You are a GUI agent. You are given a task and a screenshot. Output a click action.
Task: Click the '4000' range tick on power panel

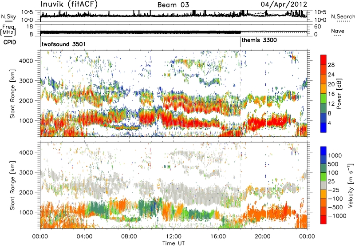click(x=26, y=61)
